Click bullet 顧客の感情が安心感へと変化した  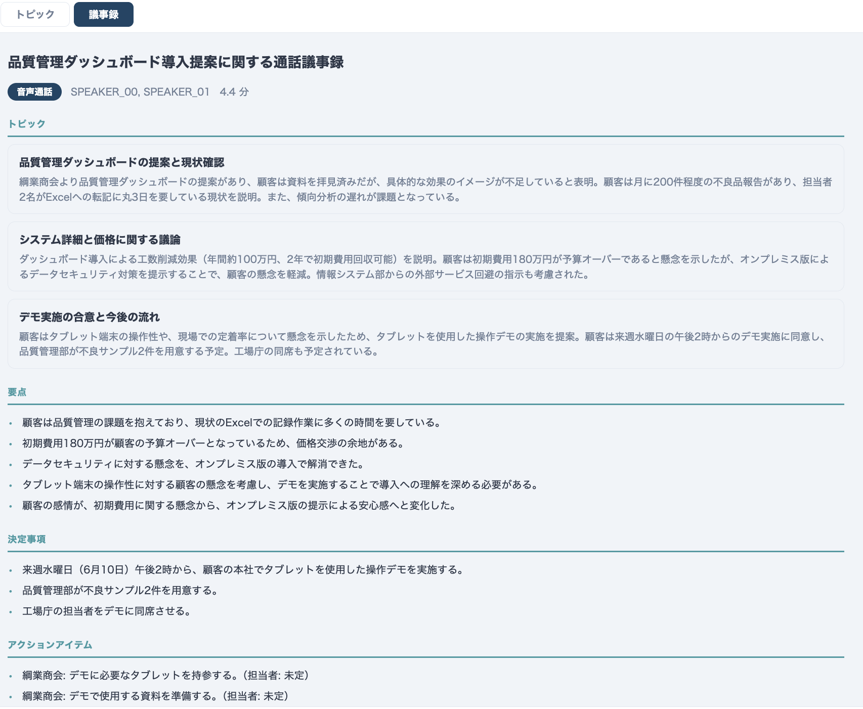(239, 506)
